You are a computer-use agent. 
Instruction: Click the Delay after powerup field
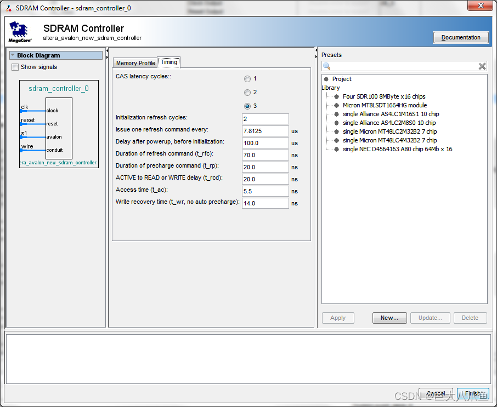(x=266, y=143)
